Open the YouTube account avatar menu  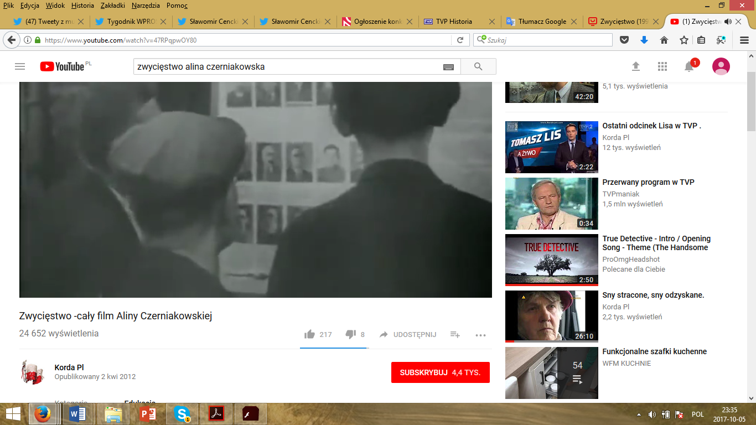pyautogui.click(x=721, y=66)
